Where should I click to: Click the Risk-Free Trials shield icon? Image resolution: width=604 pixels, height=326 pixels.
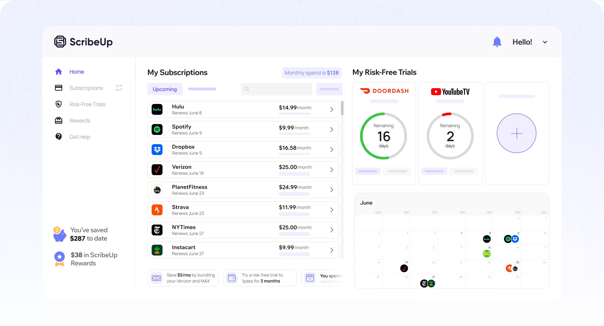coord(59,104)
